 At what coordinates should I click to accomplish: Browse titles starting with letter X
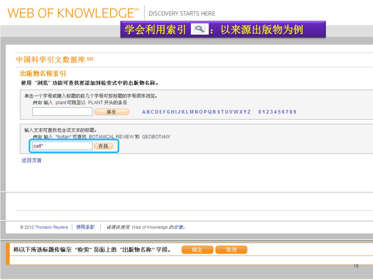(241, 112)
